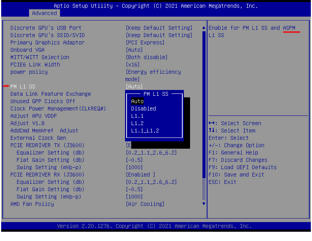Click F9: Load UEFI Defaults hint
This screenshot has height=241, width=312.
(x=243, y=167)
